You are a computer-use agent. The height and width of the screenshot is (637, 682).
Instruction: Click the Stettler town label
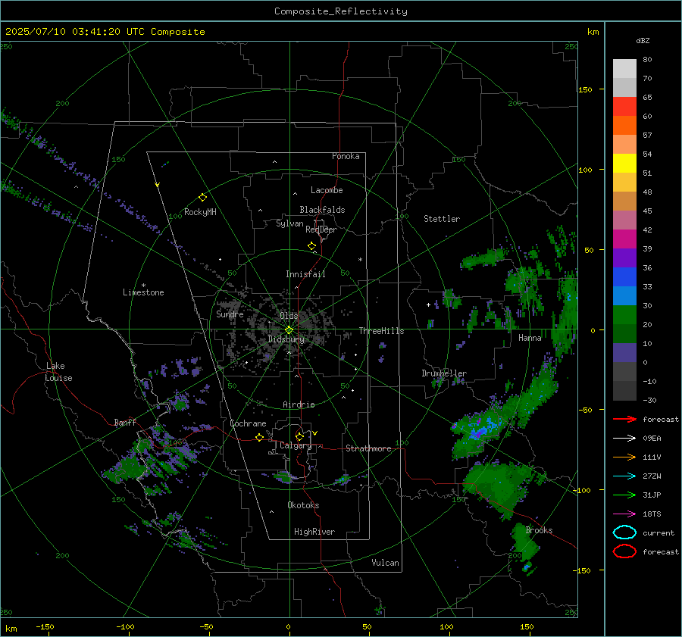442,219
